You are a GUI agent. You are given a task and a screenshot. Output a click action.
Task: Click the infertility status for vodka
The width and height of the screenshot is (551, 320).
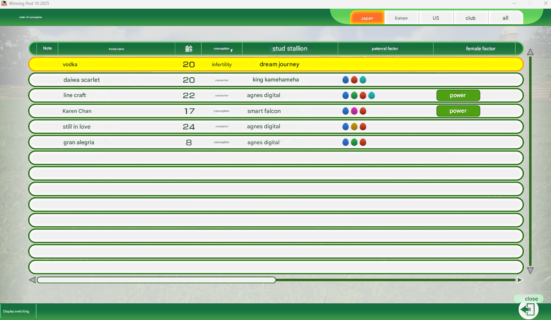[222, 64]
